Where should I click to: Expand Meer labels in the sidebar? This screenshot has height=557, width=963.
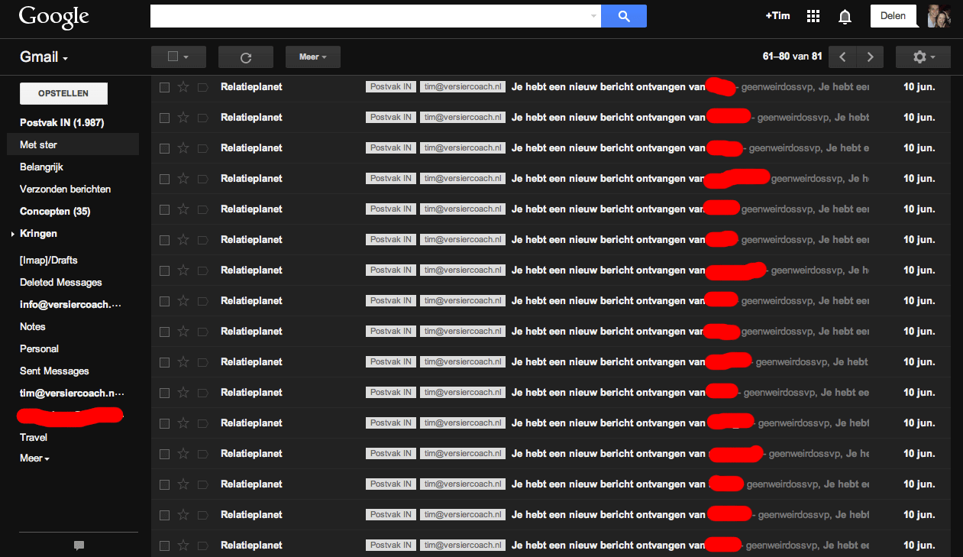[34, 458]
